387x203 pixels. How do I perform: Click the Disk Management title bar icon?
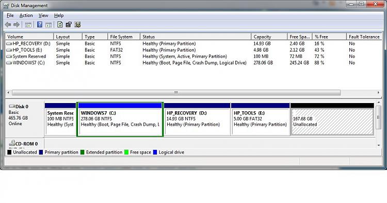click(6, 6)
